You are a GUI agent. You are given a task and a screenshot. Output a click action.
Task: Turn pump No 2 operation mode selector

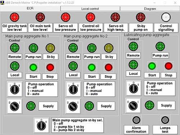click(73, 89)
